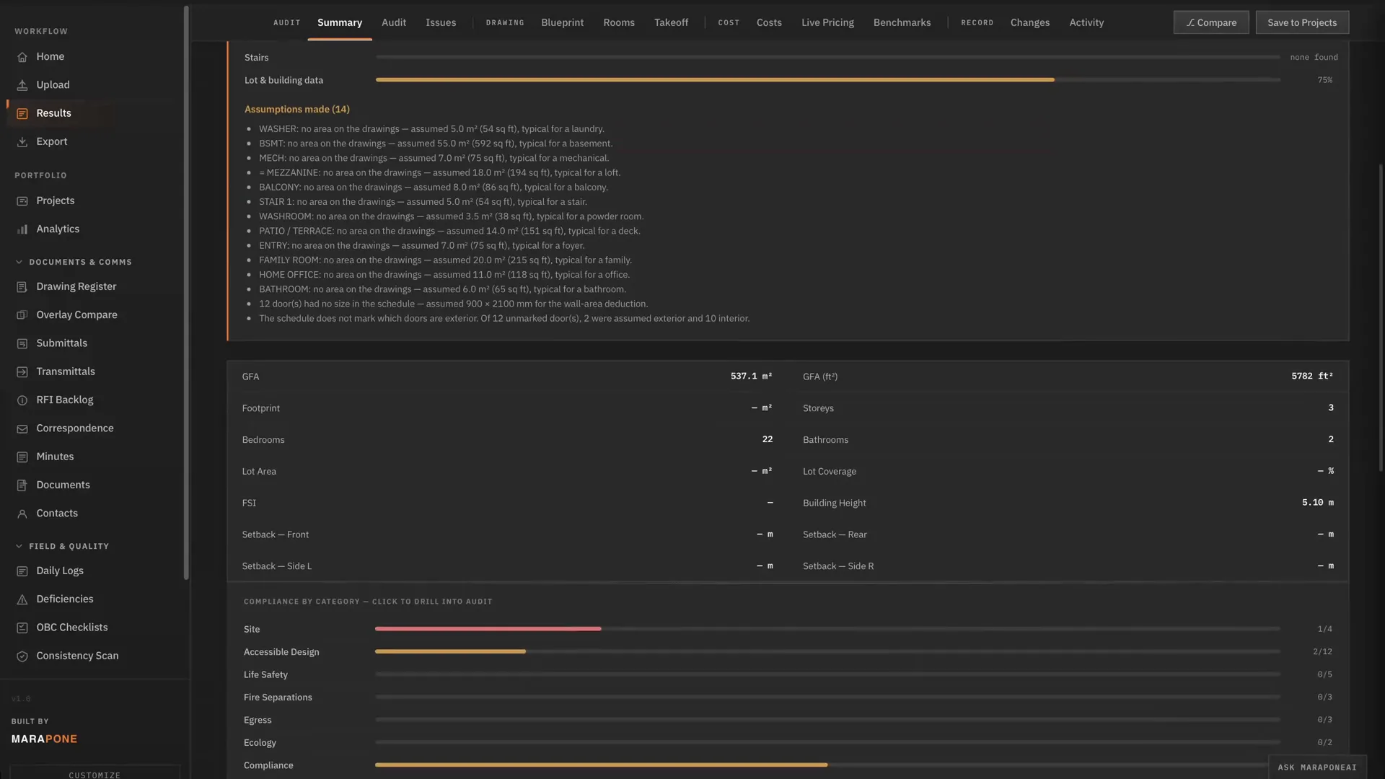Click the Stairs none found label
Screen dimensions: 1385x779
tap(1314, 58)
